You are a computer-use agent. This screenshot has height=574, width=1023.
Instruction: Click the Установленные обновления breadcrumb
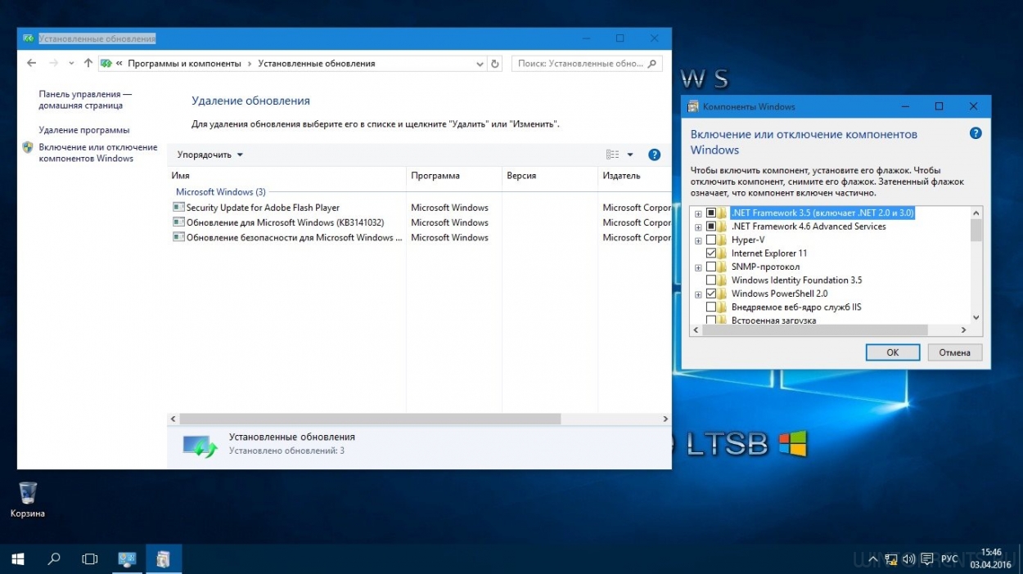317,63
